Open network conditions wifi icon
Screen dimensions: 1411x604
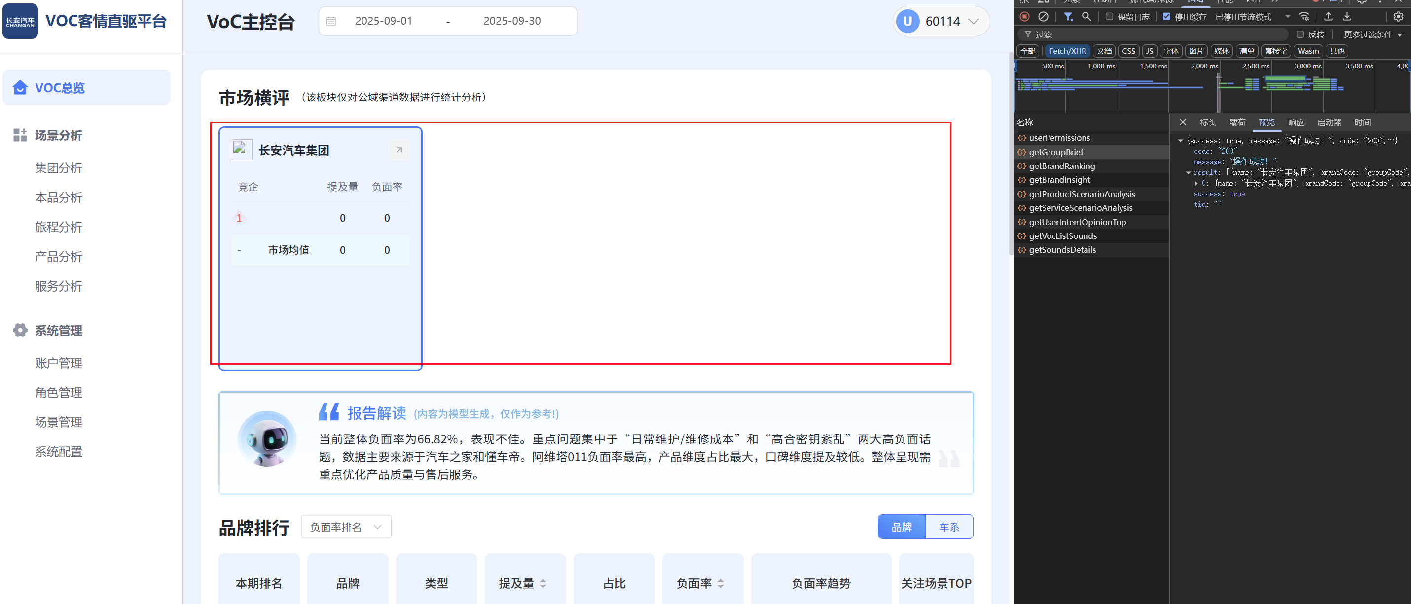click(1304, 16)
